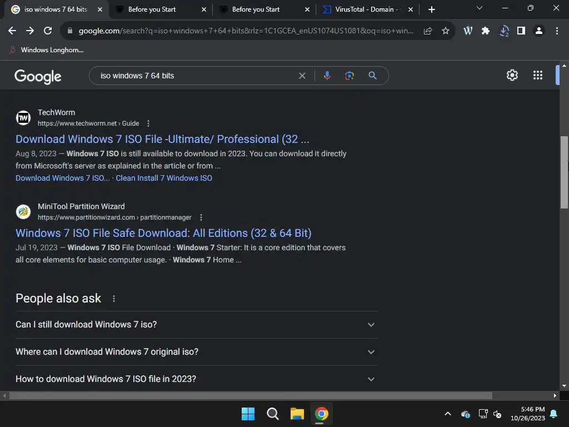Open the Chrome profile avatar
The width and height of the screenshot is (569, 427).
pyautogui.click(x=539, y=31)
